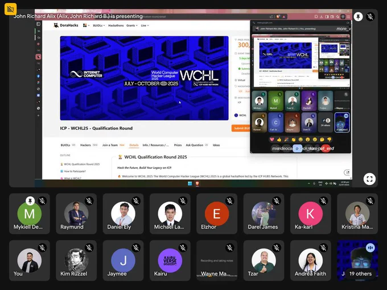
Task: Open the Ask Question tab
Action: tap(197, 145)
